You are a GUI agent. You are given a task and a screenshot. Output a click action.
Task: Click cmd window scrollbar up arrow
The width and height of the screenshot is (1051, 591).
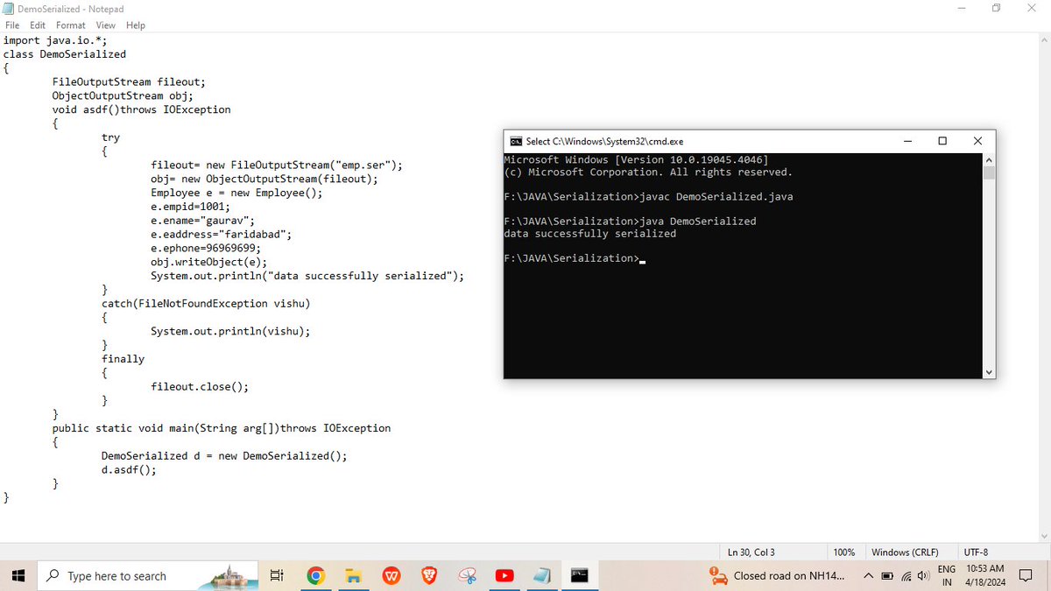(x=989, y=160)
